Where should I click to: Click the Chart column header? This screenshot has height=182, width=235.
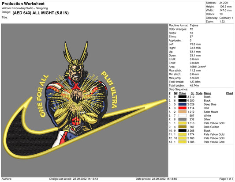229,93
